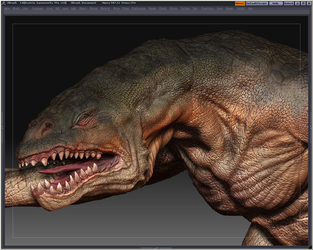This screenshot has width=313, height=250.
Task: Open the Stencil menu
Action: 163,8
